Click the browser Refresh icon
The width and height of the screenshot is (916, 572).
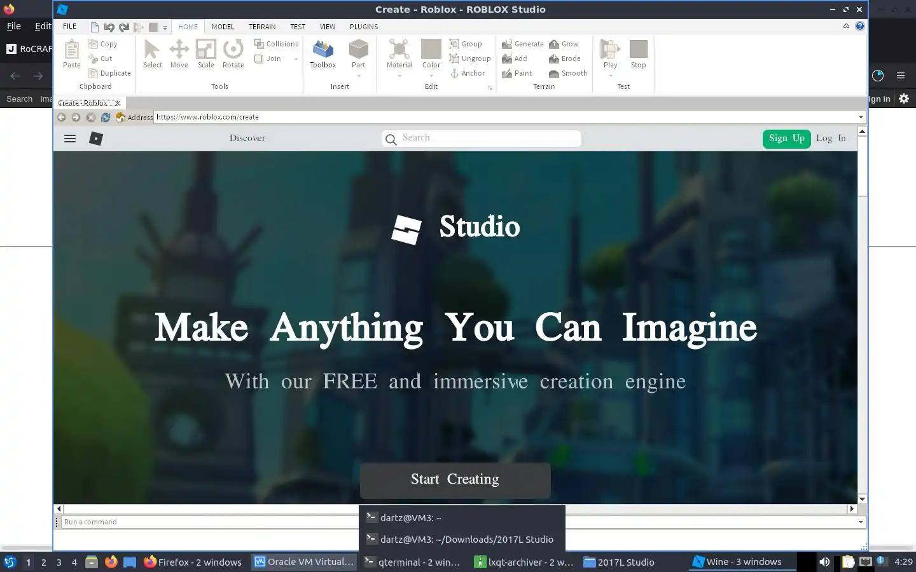(x=106, y=117)
